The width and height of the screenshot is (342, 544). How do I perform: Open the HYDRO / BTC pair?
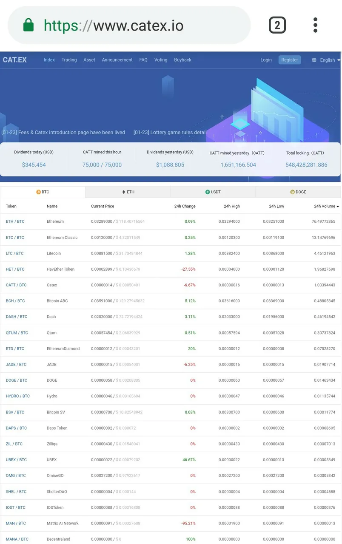point(18,396)
